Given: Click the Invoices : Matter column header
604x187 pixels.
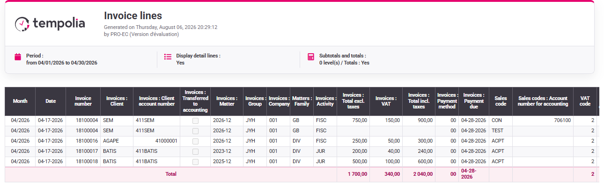Looking at the screenshot, I should [227, 101].
